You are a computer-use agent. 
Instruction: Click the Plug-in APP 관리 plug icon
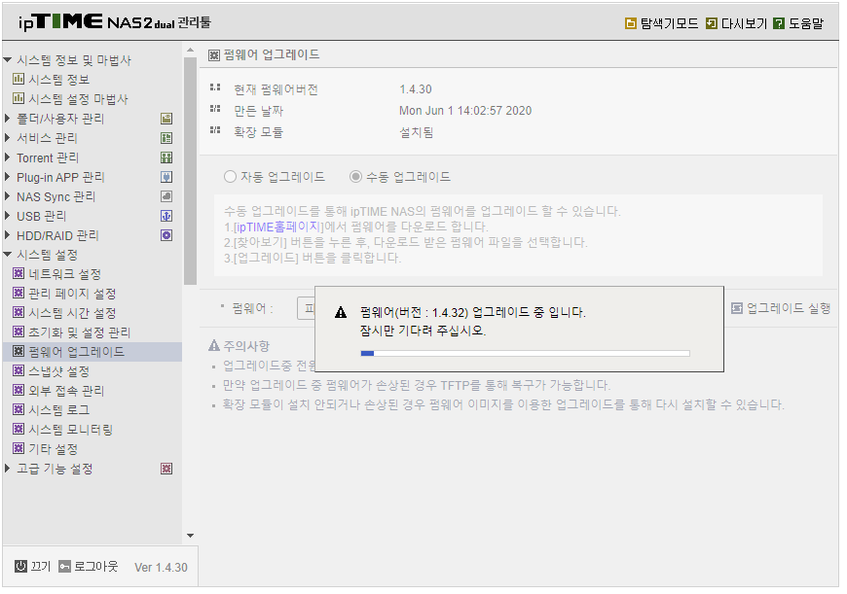click(166, 177)
